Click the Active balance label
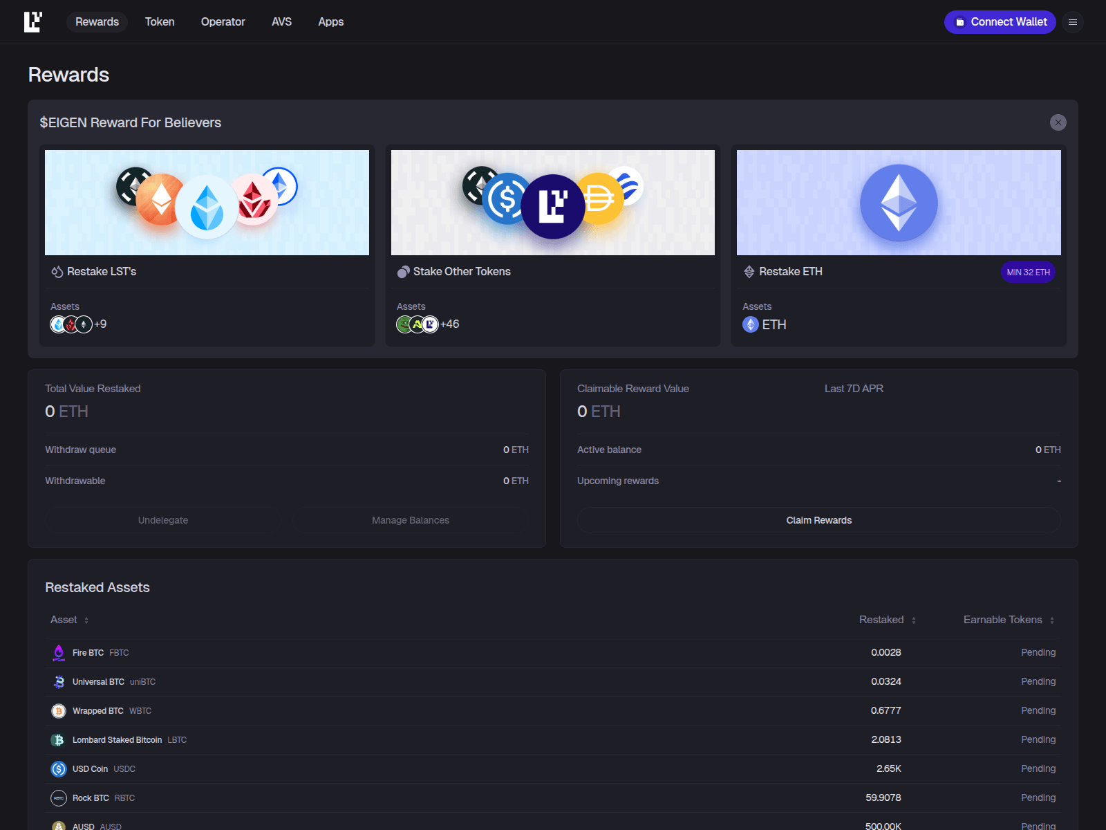Screen dimensions: 1106x830 coord(609,450)
